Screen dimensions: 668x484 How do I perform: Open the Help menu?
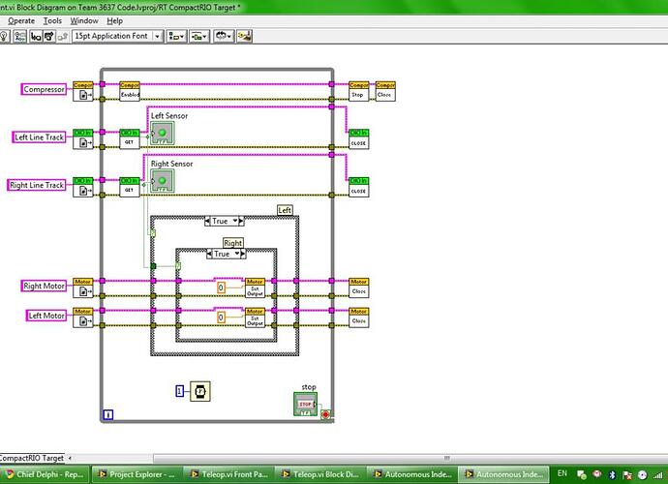(114, 21)
